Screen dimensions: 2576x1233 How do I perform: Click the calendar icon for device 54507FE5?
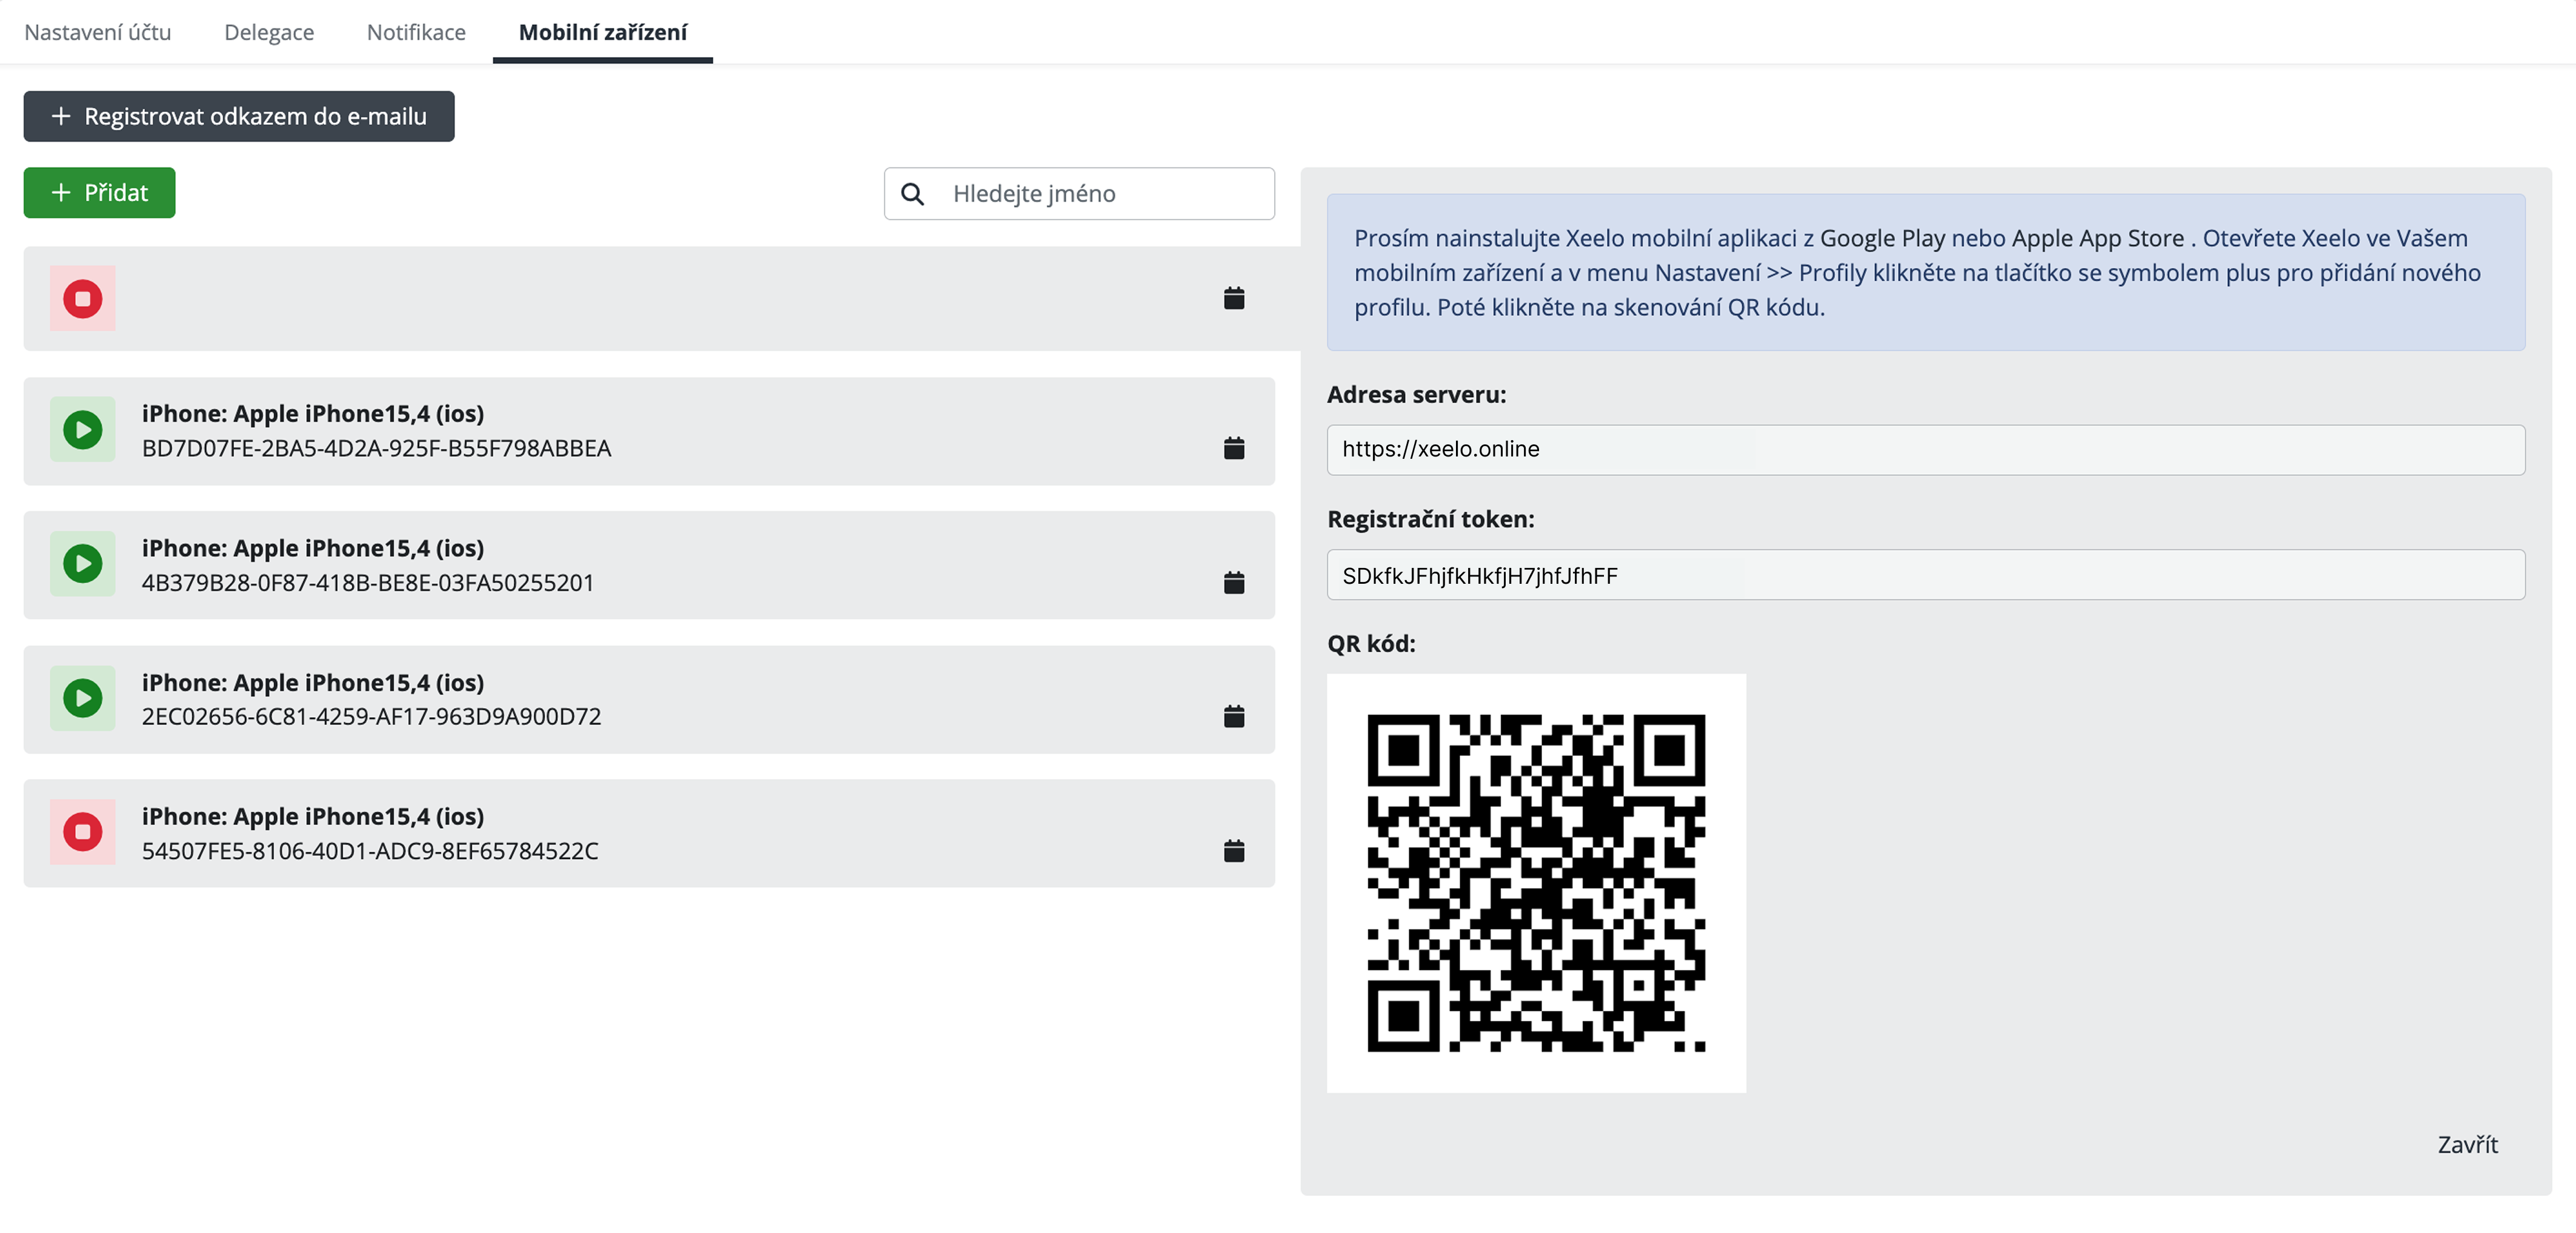[x=1234, y=851]
